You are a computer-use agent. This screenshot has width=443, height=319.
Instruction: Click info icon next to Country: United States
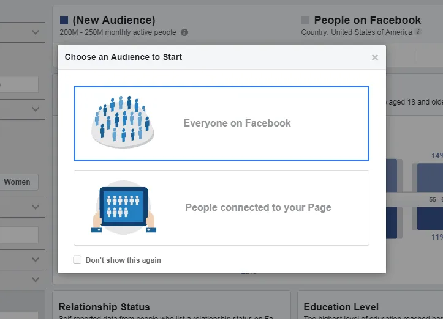[x=418, y=32]
